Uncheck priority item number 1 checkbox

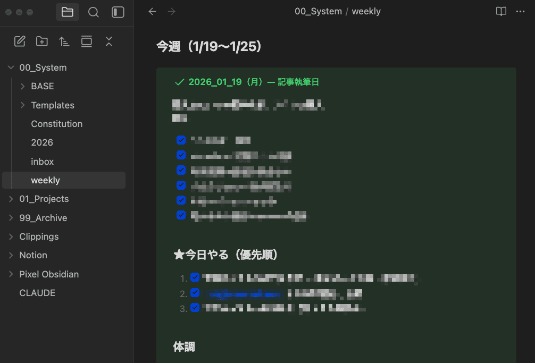tap(195, 277)
